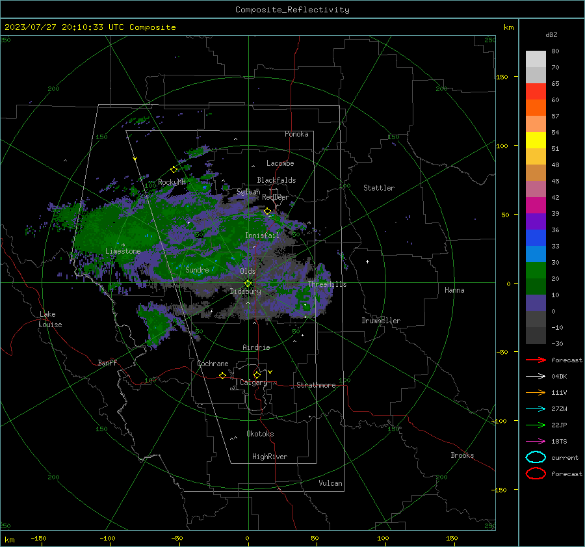Click the HighRiver label
This screenshot has width=585, height=547.
click(270, 457)
